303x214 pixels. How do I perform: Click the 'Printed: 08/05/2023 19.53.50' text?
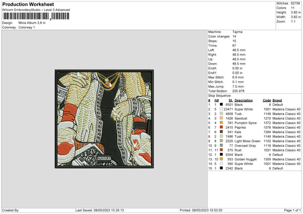(x=201, y=210)
